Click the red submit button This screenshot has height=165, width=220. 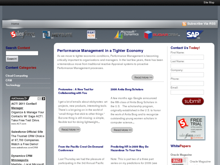pos(193,101)
